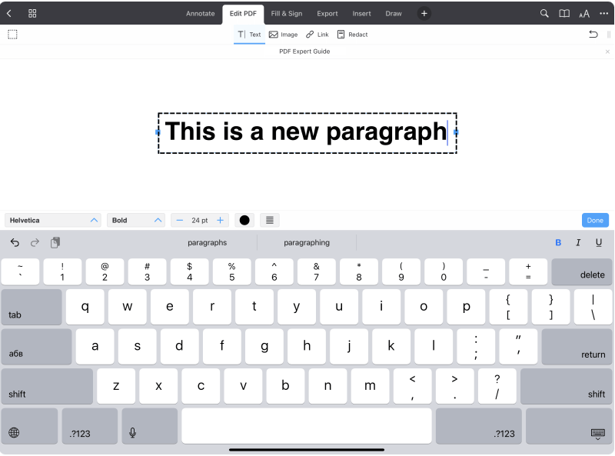615x456 pixels.
Task: Tap the backslash pipe key
Action: coord(593,307)
